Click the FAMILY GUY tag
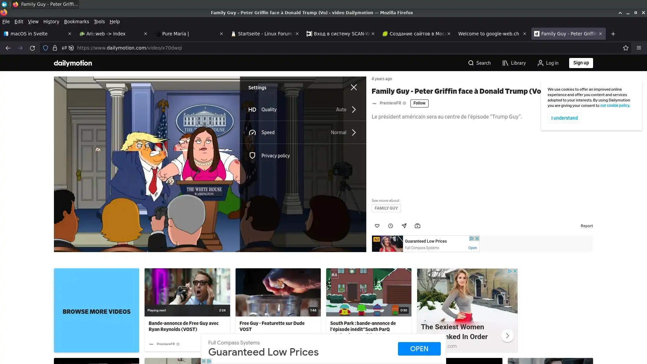Image resolution: width=647 pixels, height=364 pixels. (386, 208)
